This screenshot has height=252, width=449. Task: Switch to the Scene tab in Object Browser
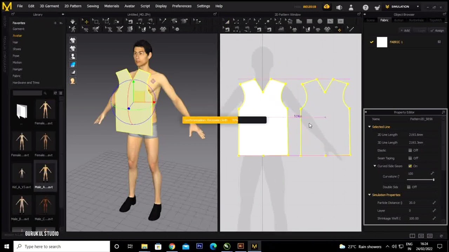coord(370,20)
